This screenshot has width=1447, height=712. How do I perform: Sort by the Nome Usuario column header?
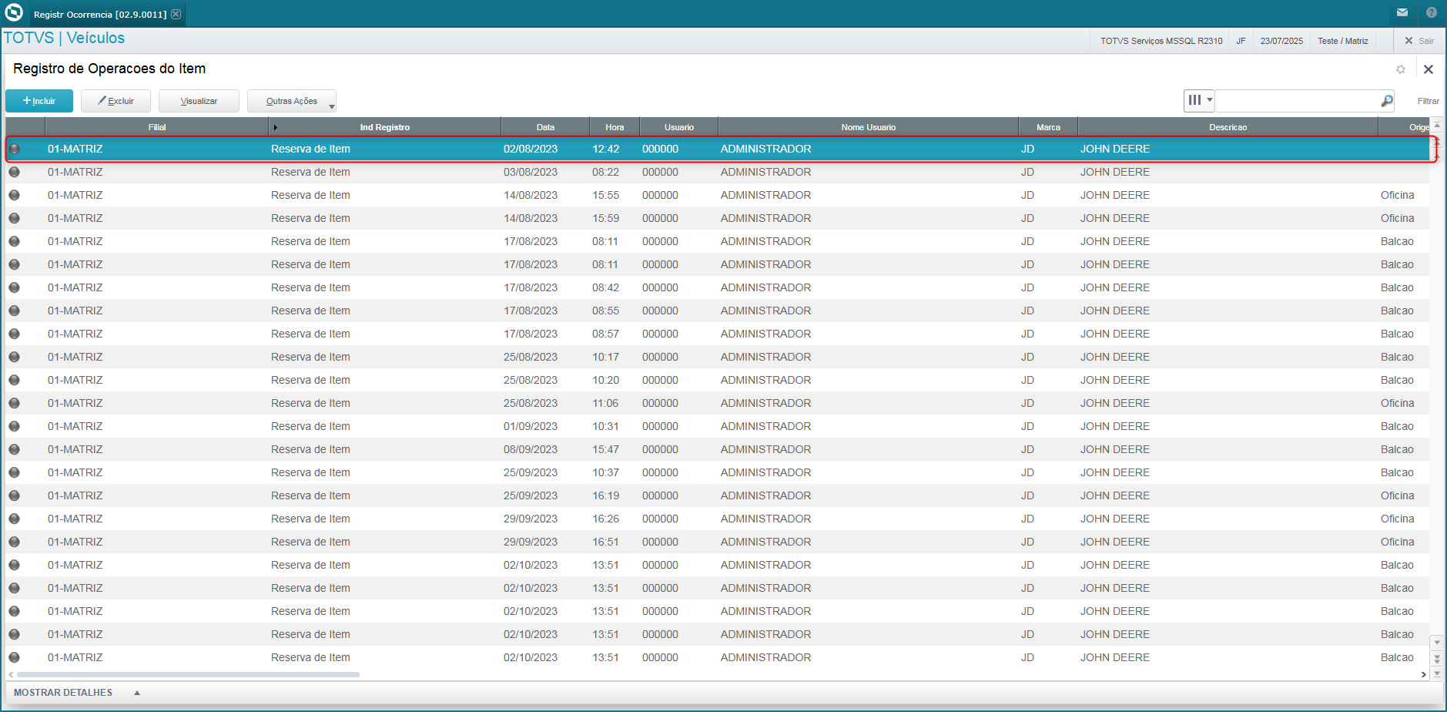[x=868, y=127]
